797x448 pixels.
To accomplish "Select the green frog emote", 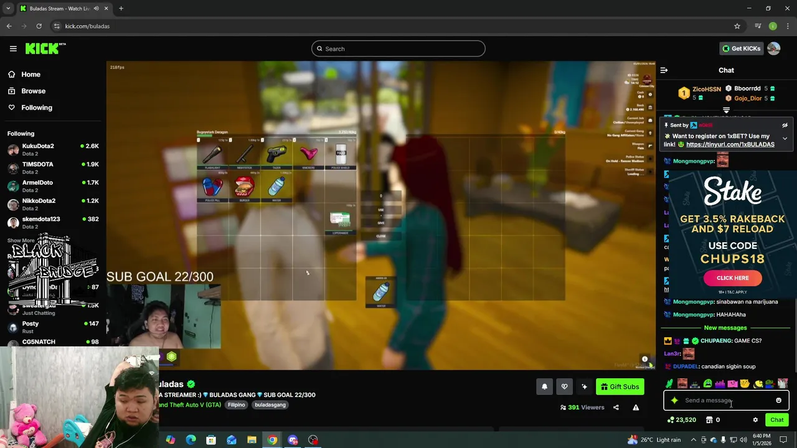I will (x=707, y=384).
